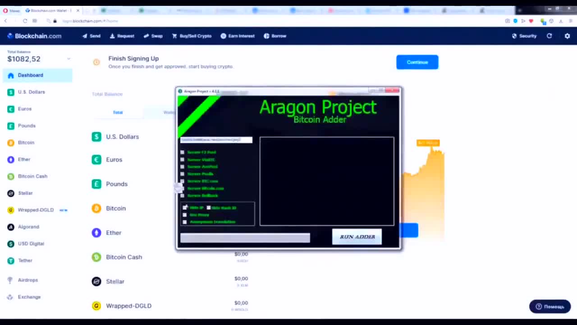The height and width of the screenshot is (325, 577).
Task: Open the Dashboard item in sidebar
Action: pos(37,75)
